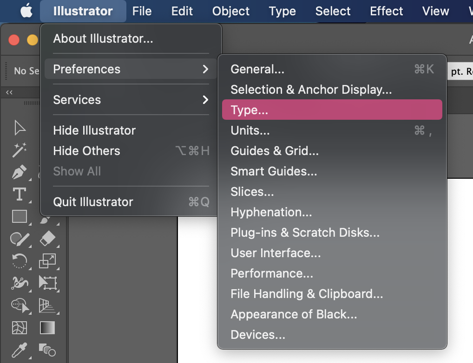473x363 pixels.
Task: Open the File menu
Action: pyautogui.click(x=142, y=11)
